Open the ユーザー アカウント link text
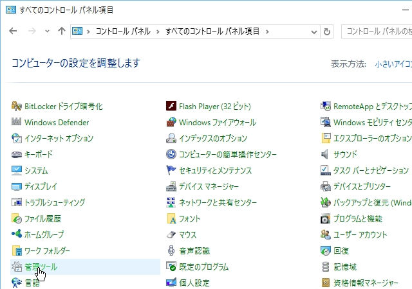 tap(360, 234)
